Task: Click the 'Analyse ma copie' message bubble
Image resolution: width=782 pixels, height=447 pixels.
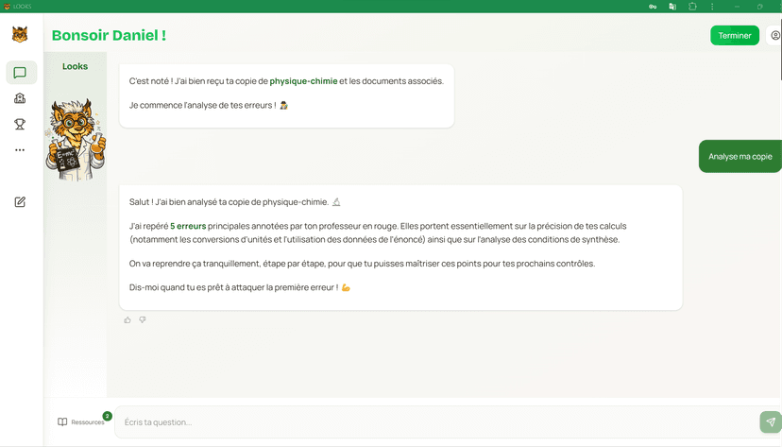Action: [x=739, y=157]
